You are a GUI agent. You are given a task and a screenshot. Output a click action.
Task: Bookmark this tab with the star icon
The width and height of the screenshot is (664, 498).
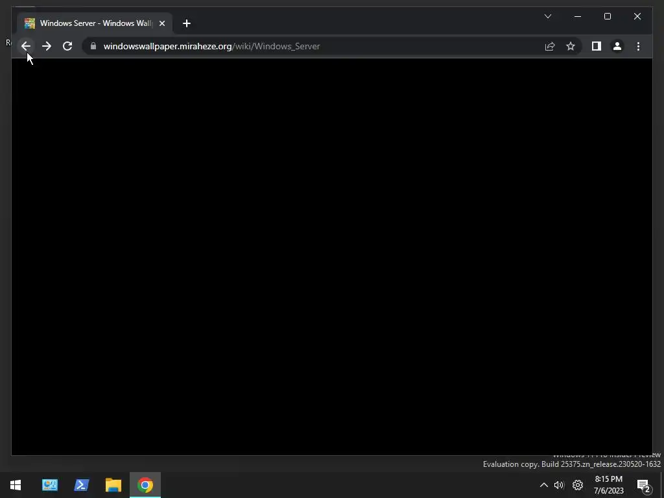coord(571,46)
